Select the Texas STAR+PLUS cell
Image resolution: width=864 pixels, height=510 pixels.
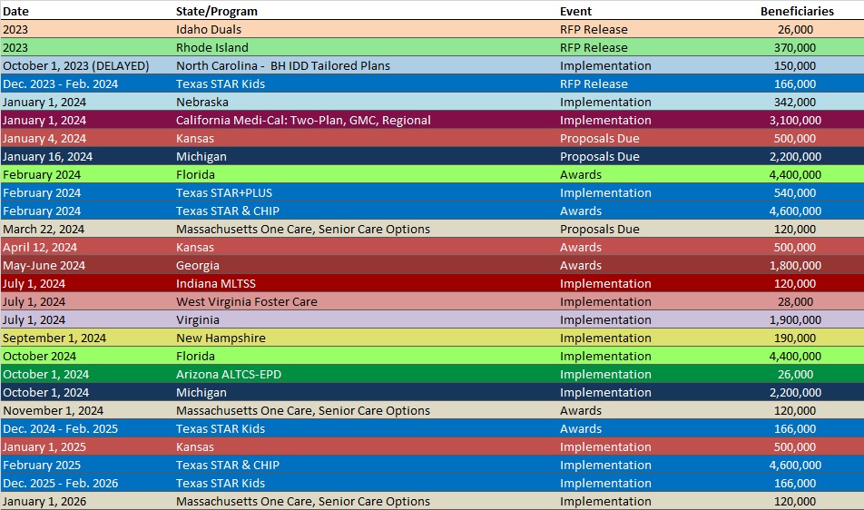[x=223, y=192]
